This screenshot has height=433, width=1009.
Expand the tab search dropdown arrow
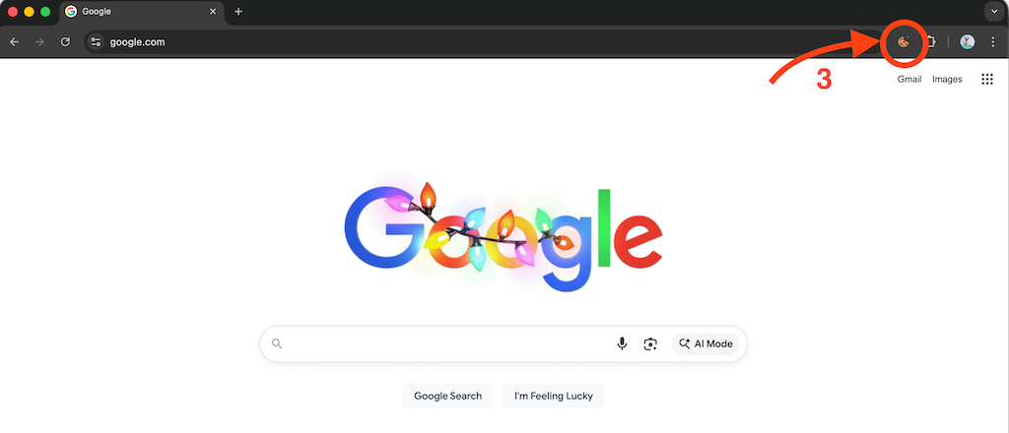click(x=992, y=12)
